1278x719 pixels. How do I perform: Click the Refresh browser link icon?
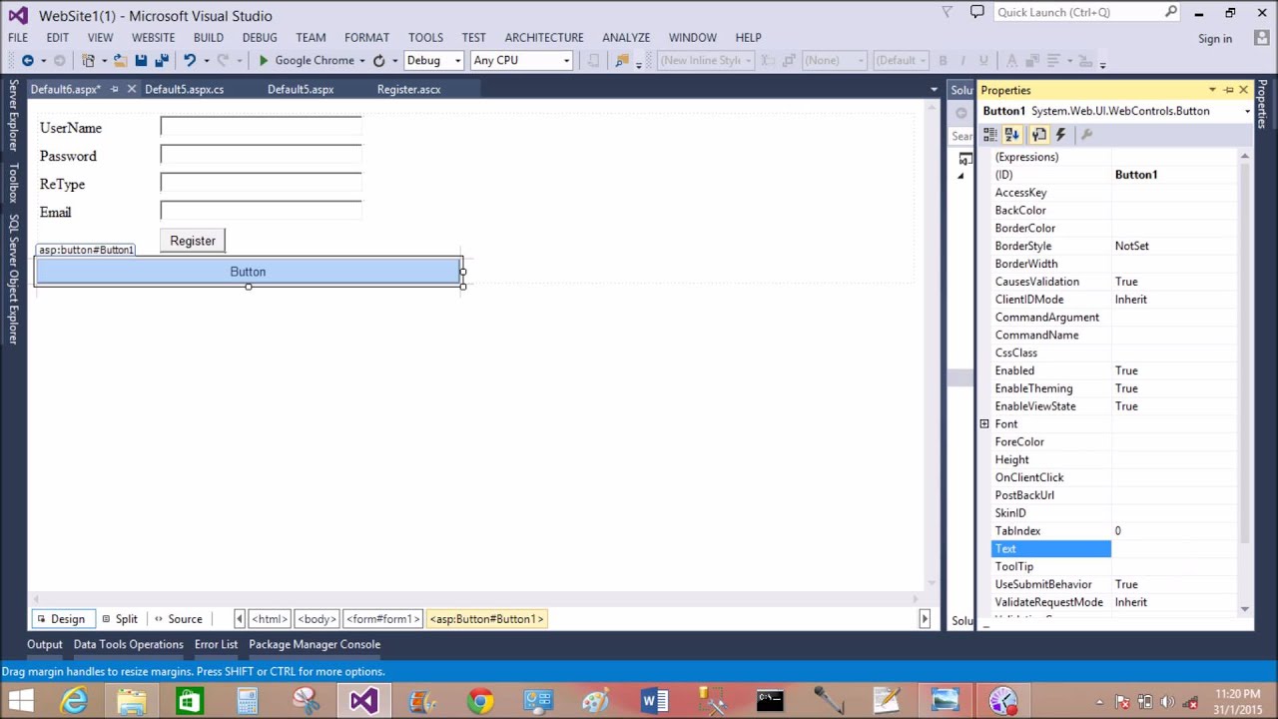(378, 61)
